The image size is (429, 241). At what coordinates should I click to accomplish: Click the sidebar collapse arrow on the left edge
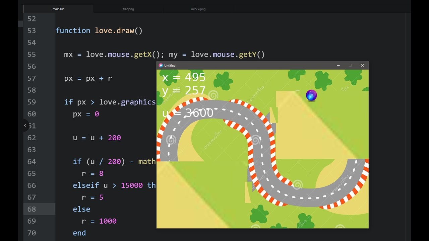pyautogui.click(x=25, y=126)
